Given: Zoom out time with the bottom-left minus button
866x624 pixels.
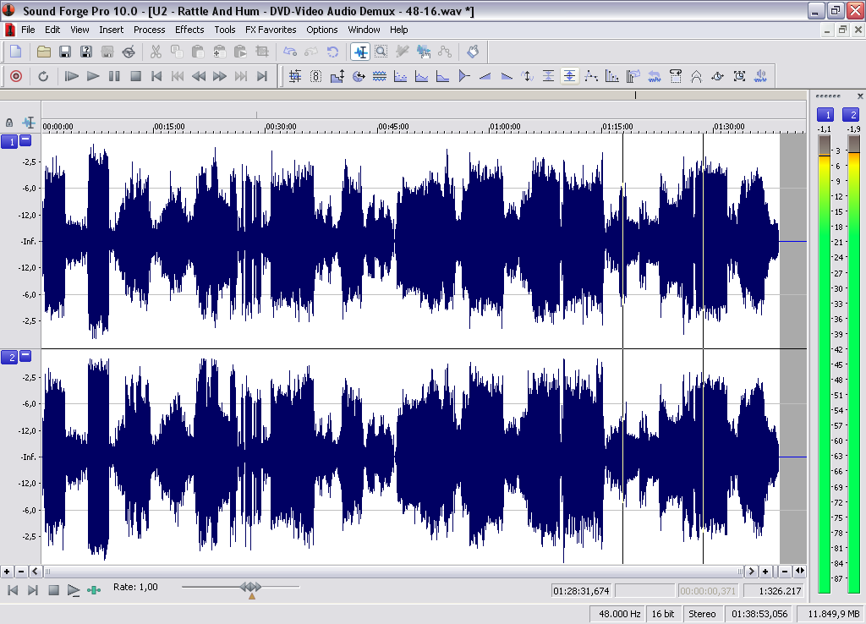Looking at the screenshot, I should pyautogui.click(x=21, y=572).
